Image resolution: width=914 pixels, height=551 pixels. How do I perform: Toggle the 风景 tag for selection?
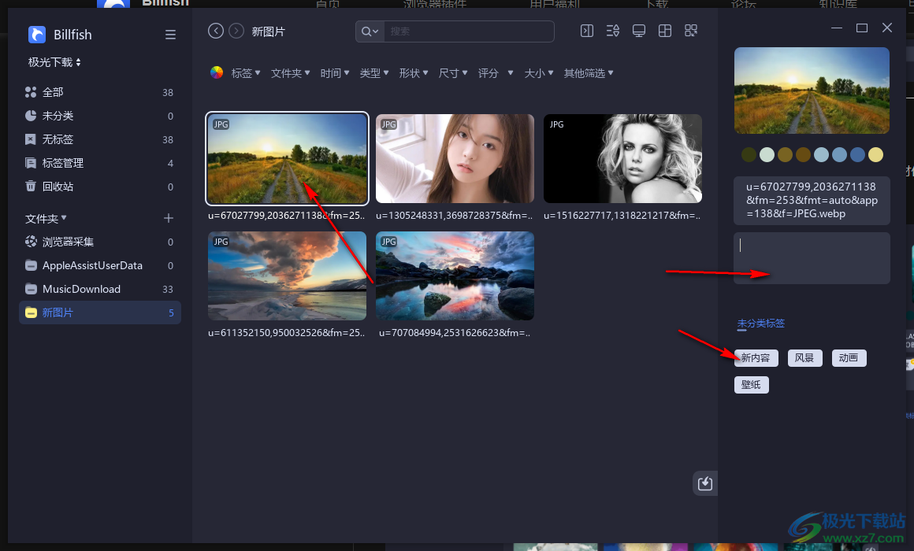(804, 357)
